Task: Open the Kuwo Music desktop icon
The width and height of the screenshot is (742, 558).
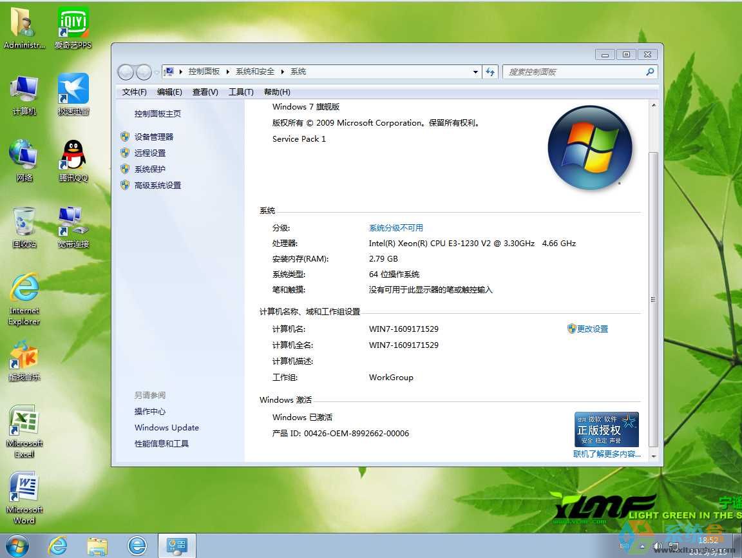Action: (x=24, y=359)
